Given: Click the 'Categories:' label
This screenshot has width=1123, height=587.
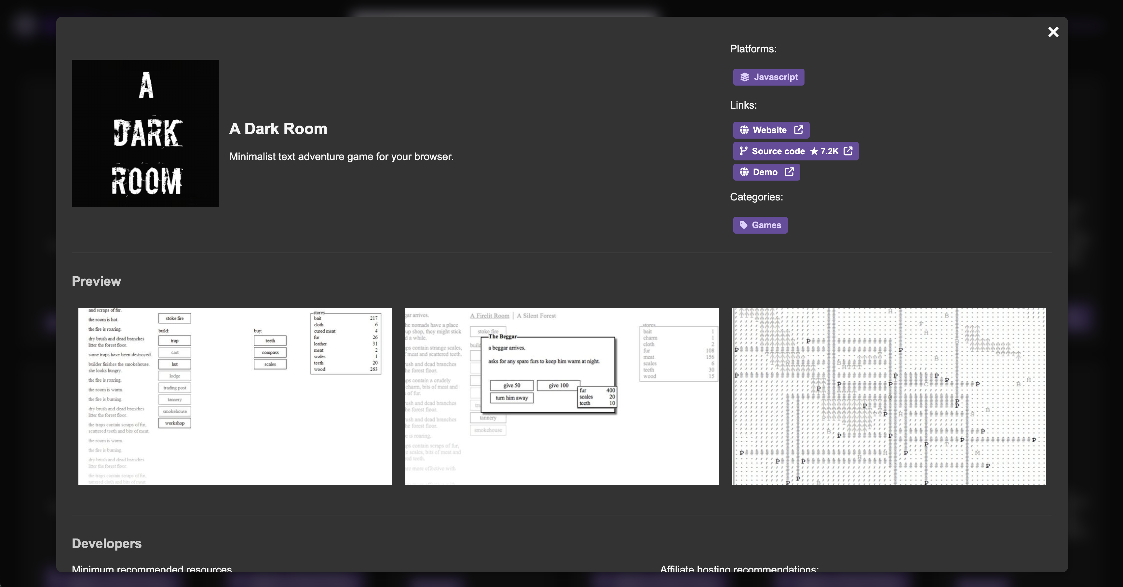Looking at the screenshot, I should (x=756, y=197).
